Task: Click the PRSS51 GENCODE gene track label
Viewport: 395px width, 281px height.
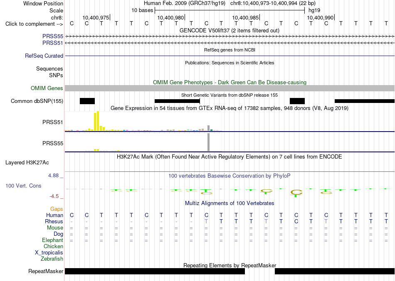Action: point(53,43)
